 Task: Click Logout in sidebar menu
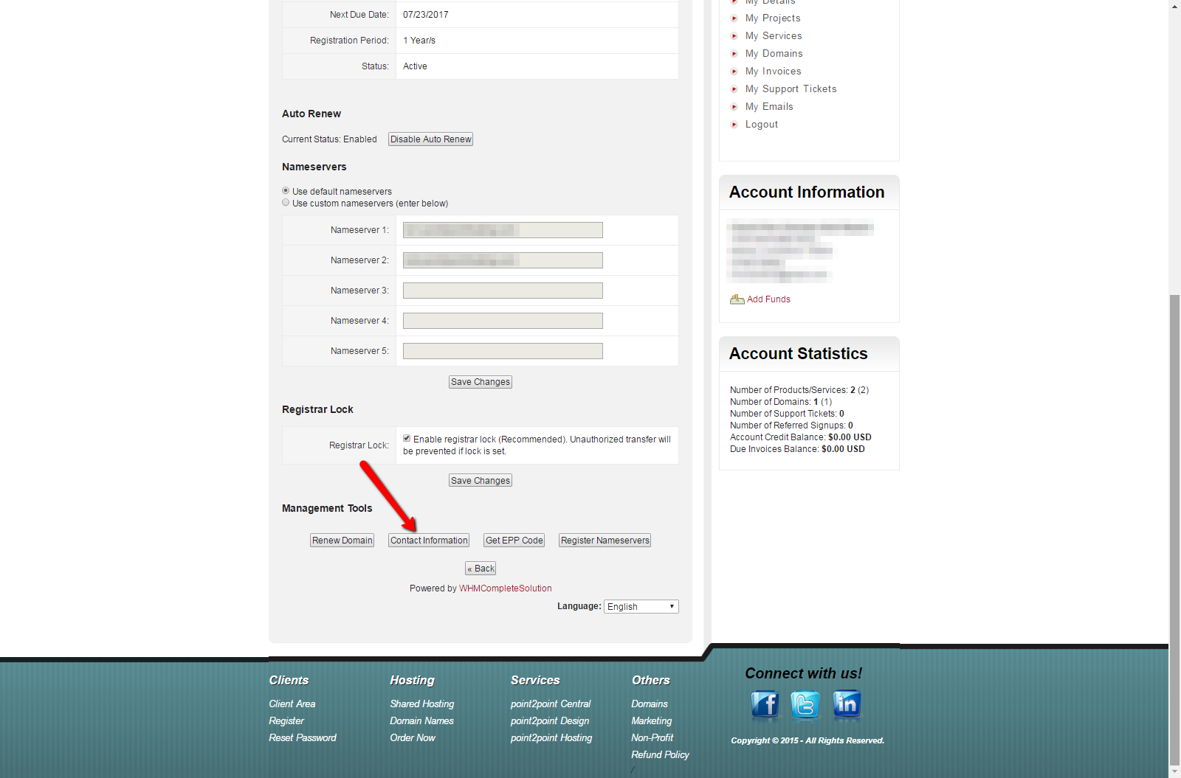762,125
